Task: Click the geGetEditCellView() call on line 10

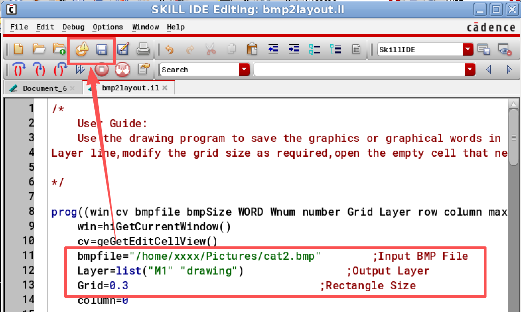Action: (x=157, y=241)
